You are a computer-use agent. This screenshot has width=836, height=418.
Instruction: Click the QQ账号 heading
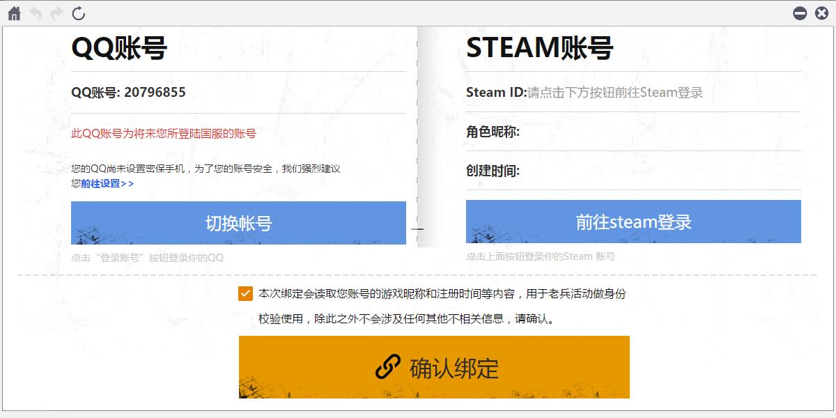coord(119,49)
